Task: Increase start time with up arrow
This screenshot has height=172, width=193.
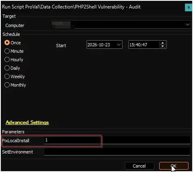Action: (x=163, y=43)
